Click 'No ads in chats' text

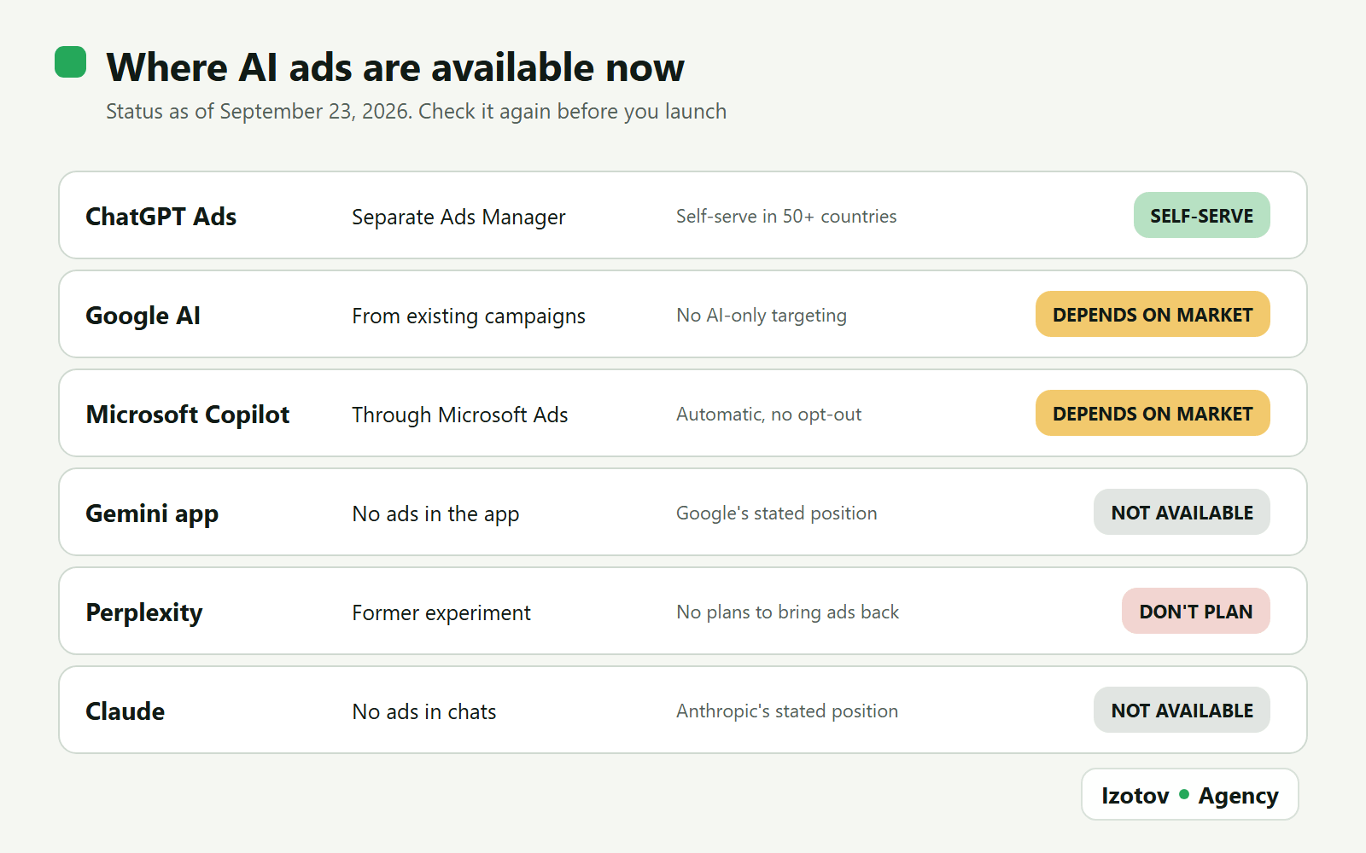click(423, 712)
